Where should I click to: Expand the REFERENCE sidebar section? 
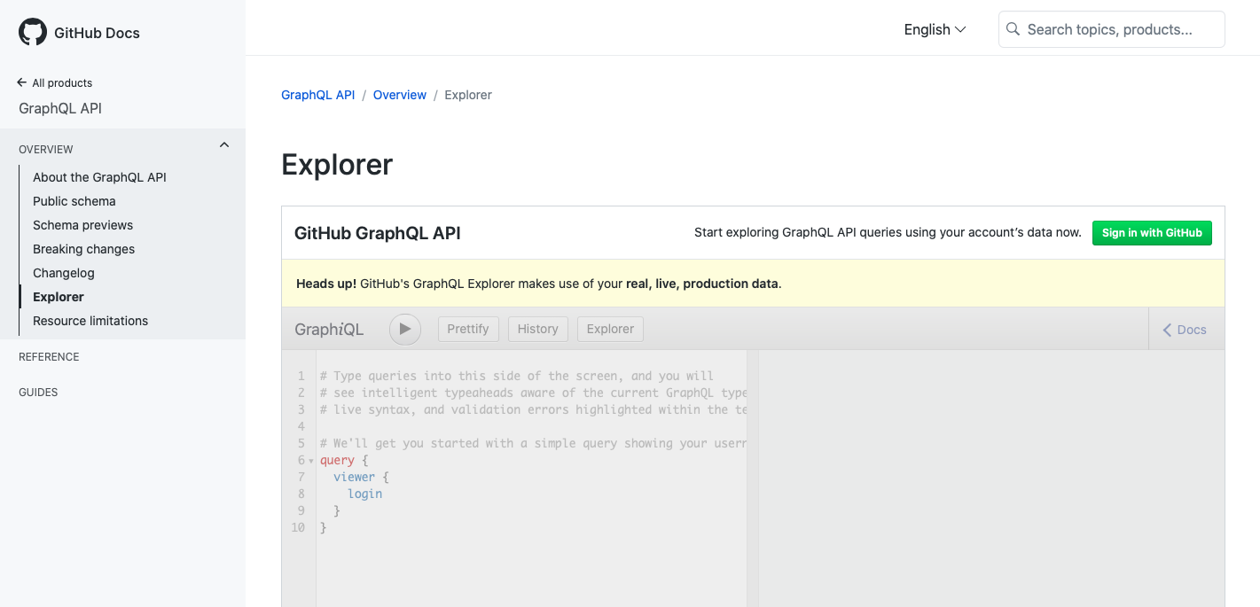49,357
